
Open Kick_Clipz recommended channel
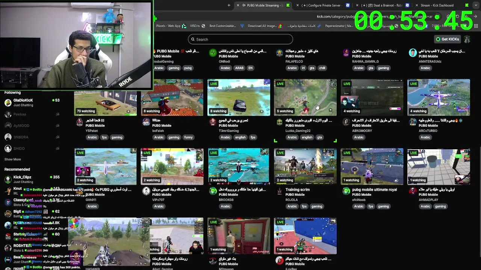pos(32,179)
